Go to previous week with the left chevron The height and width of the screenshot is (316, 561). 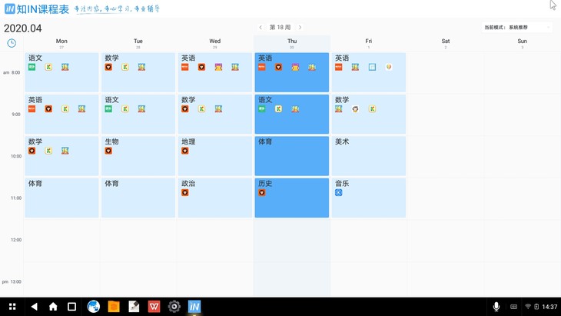(261, 28)
